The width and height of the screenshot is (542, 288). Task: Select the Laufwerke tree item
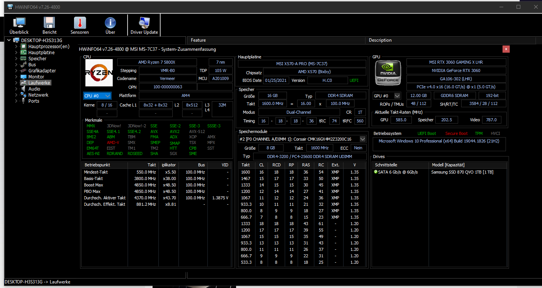coord(39,83)
